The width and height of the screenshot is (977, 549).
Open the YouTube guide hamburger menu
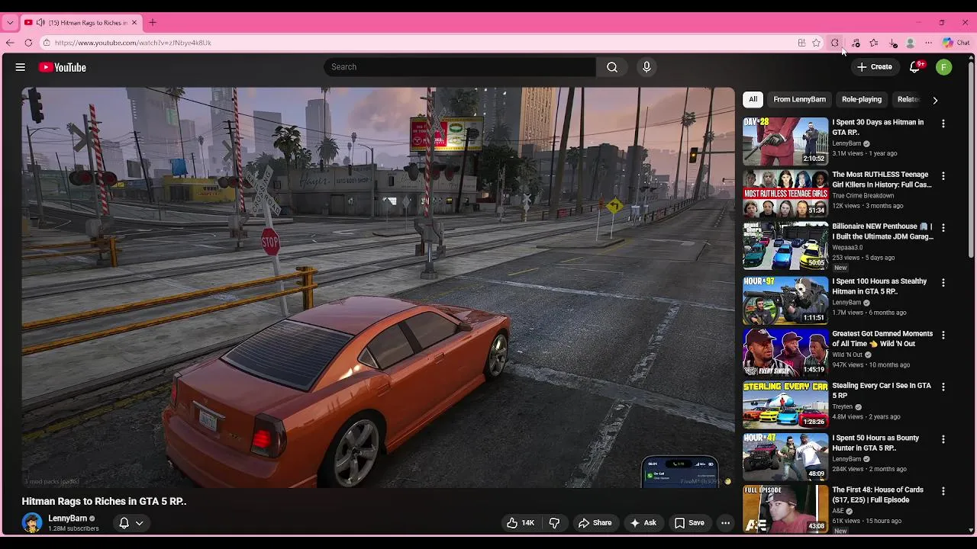point(21,67)
